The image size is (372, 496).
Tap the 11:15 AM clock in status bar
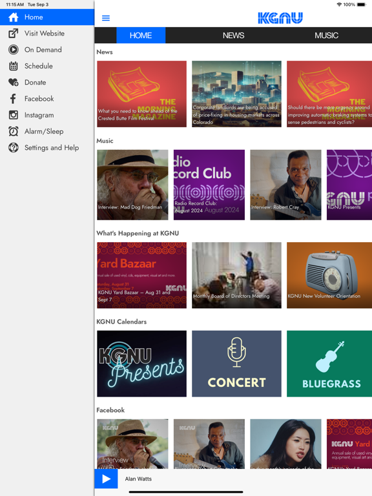[15, 5]
